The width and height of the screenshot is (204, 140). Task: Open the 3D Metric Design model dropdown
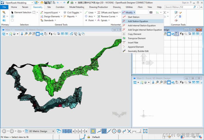(x=40, y=131)
